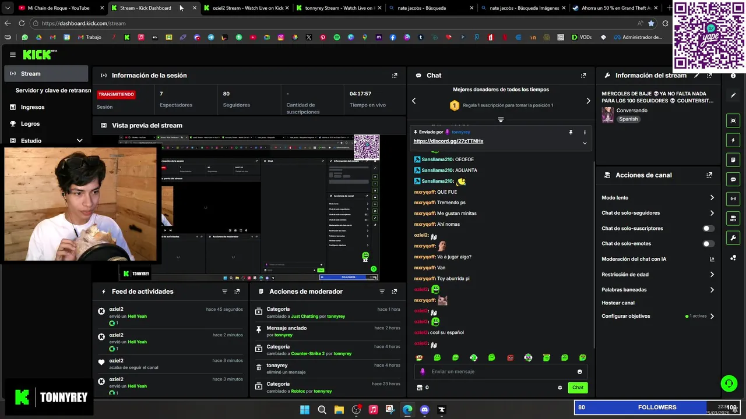
Task: Expand the Estudio sidebar chevron
Action: point(80,141)
